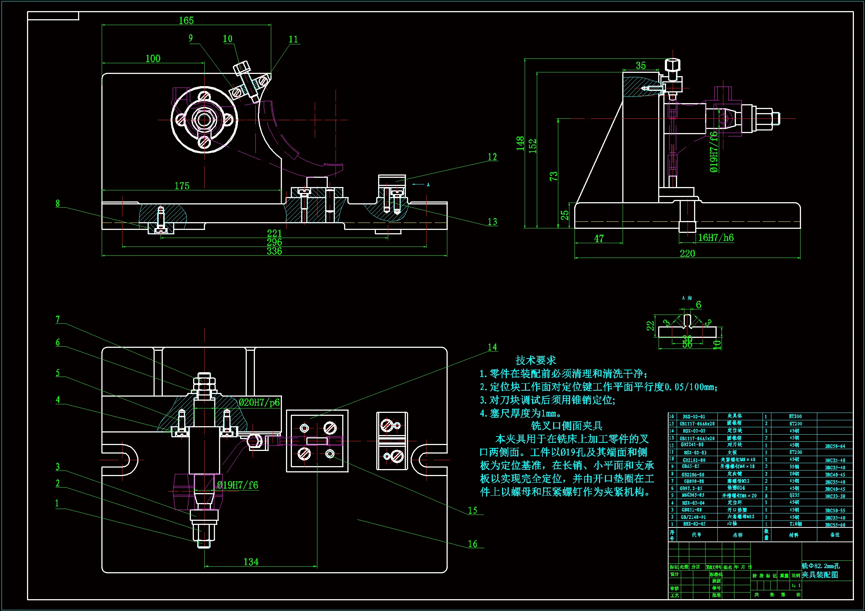Select the HRC58-64 remark cell
Screen dimensions: 865x611
[835, 446]
